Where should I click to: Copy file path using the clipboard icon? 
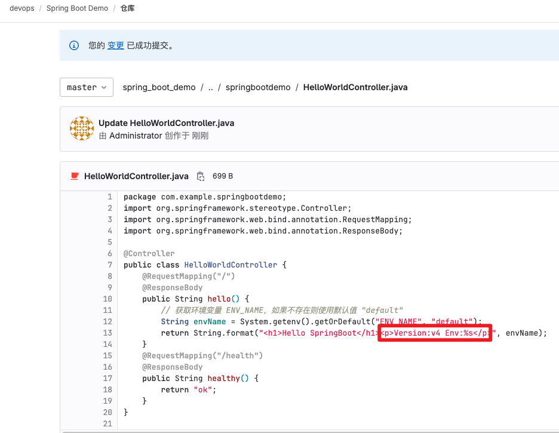pyautogui.click(x=201, y=176)
